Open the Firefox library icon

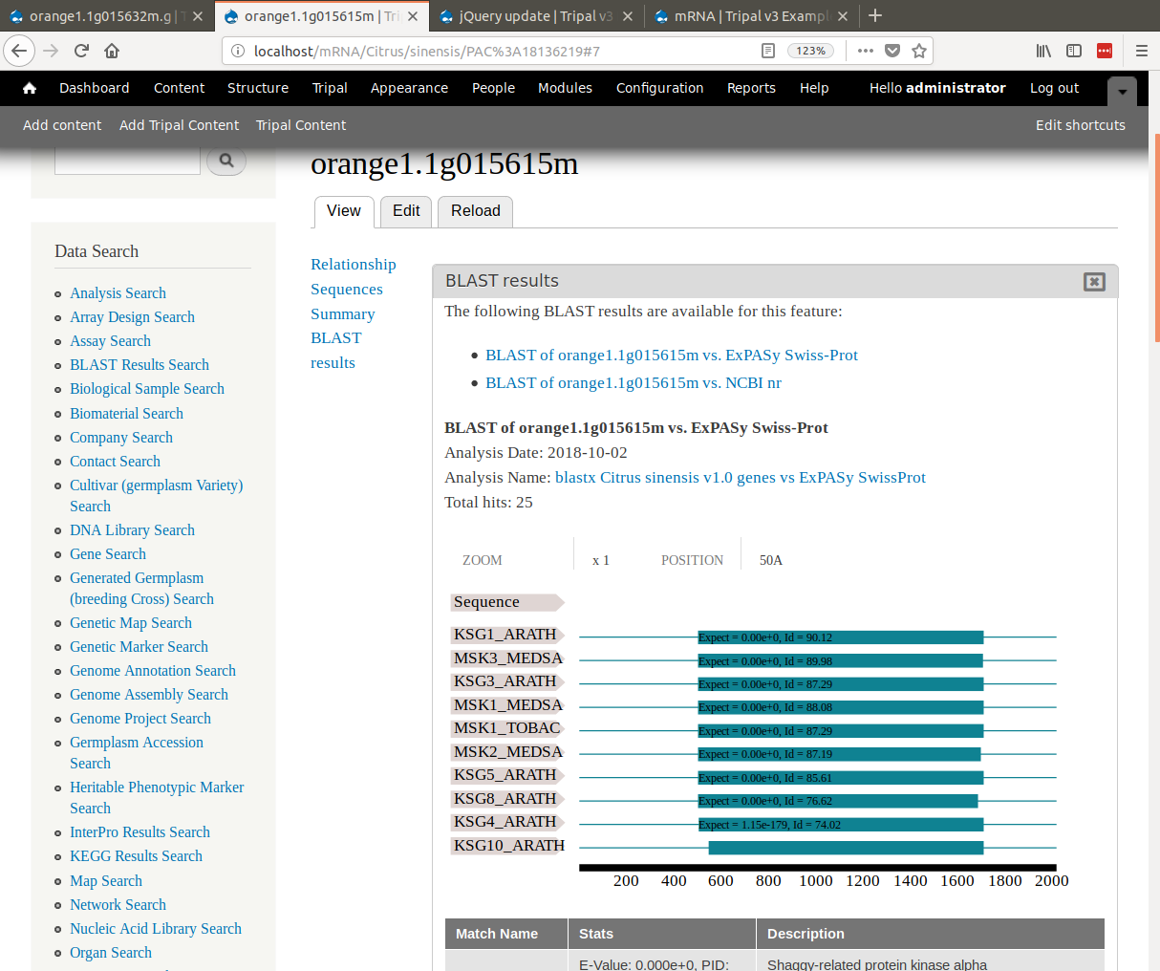[x=1043, y=51]
